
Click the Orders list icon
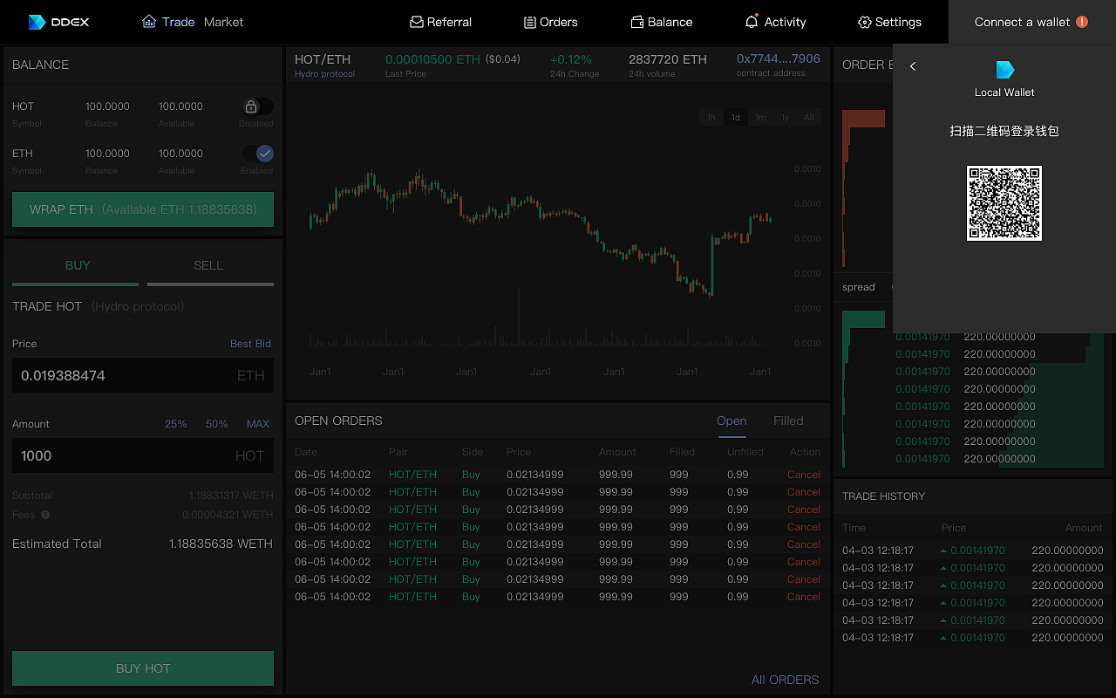coord(529,22)
